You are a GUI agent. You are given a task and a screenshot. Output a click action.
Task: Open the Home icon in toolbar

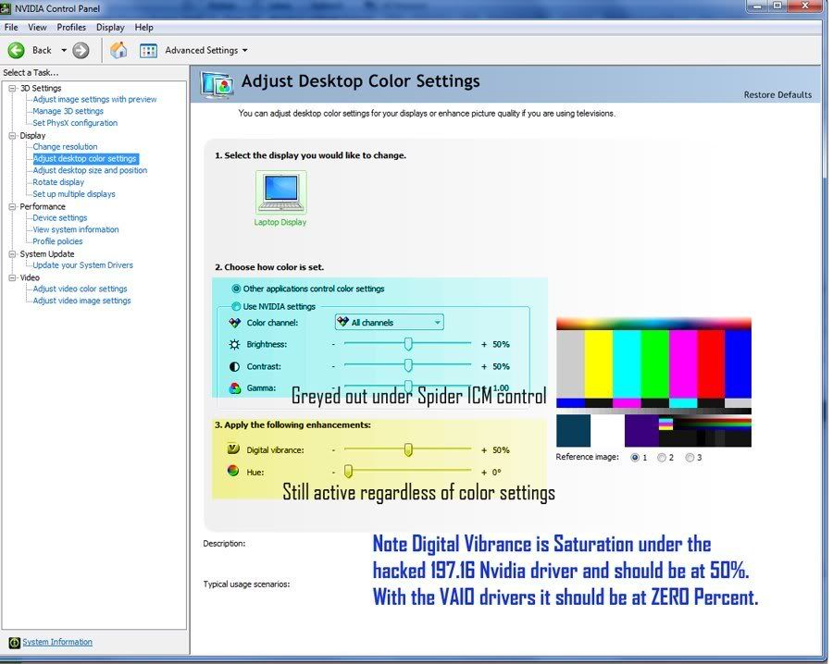[x=118, y=50]
